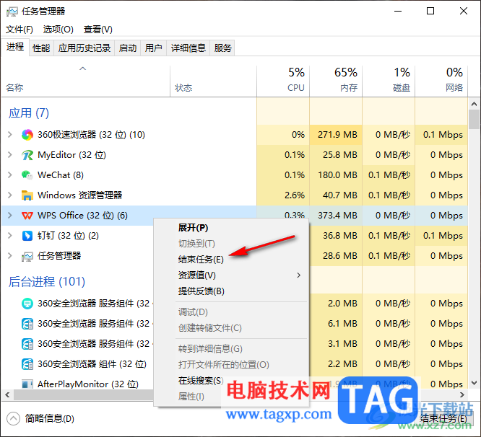Screen dimensions: 481x437
Task: Expand the 任务管理器 process group
Action: pos(10,256)
